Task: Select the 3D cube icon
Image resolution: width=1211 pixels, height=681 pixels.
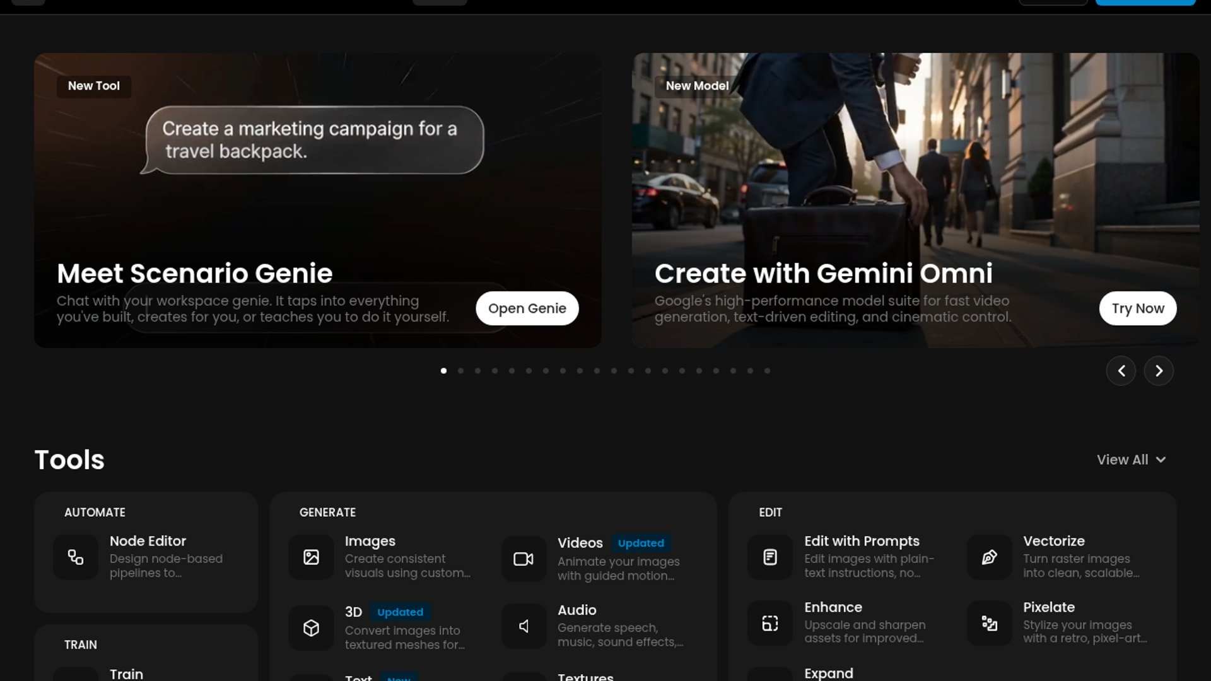Action: click(x=311, y=628)
